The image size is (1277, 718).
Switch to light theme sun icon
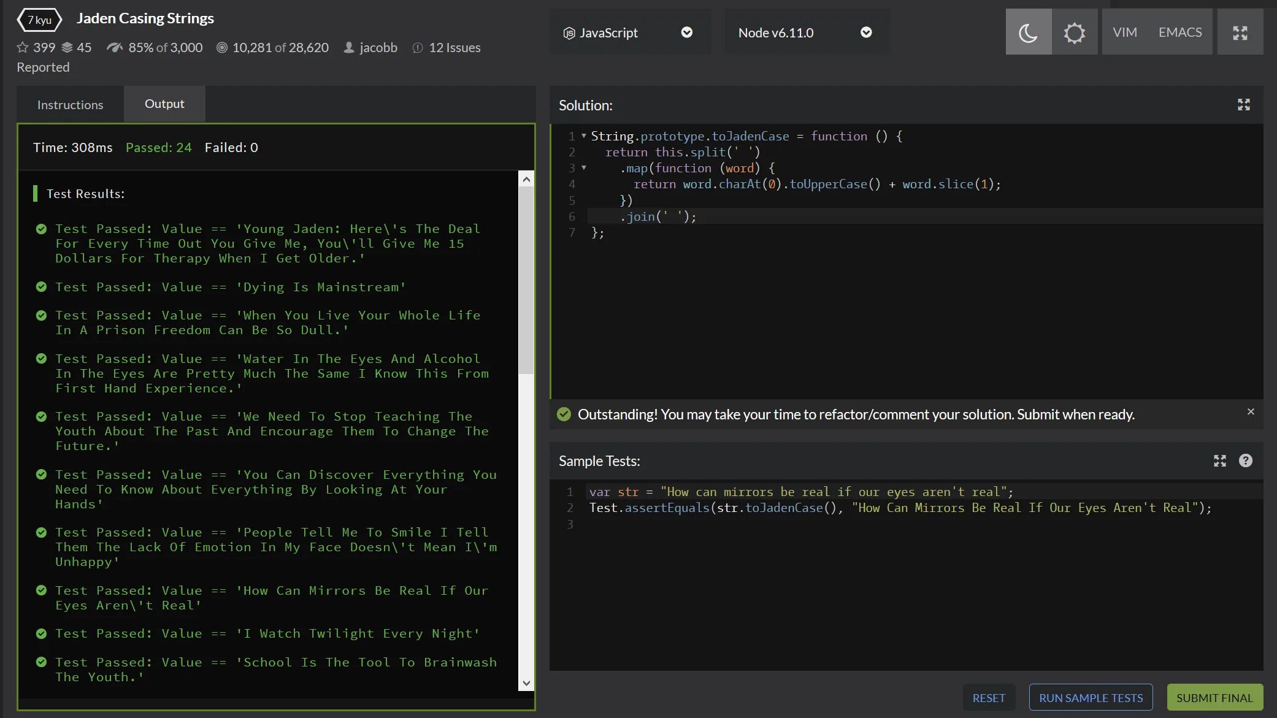[x=1075, y=32]
